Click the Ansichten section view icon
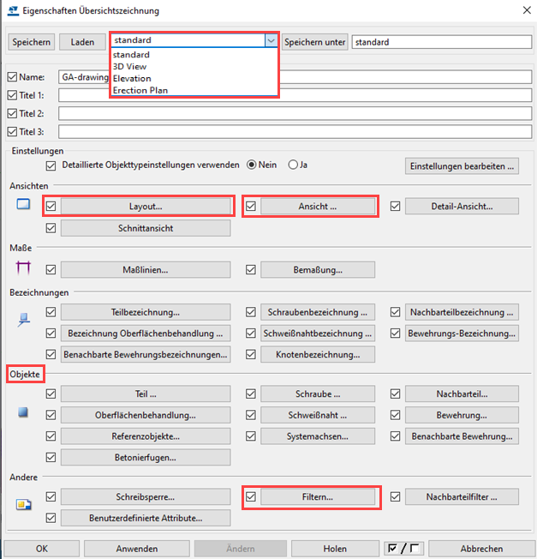537x559 pixels. click(23, 204)
